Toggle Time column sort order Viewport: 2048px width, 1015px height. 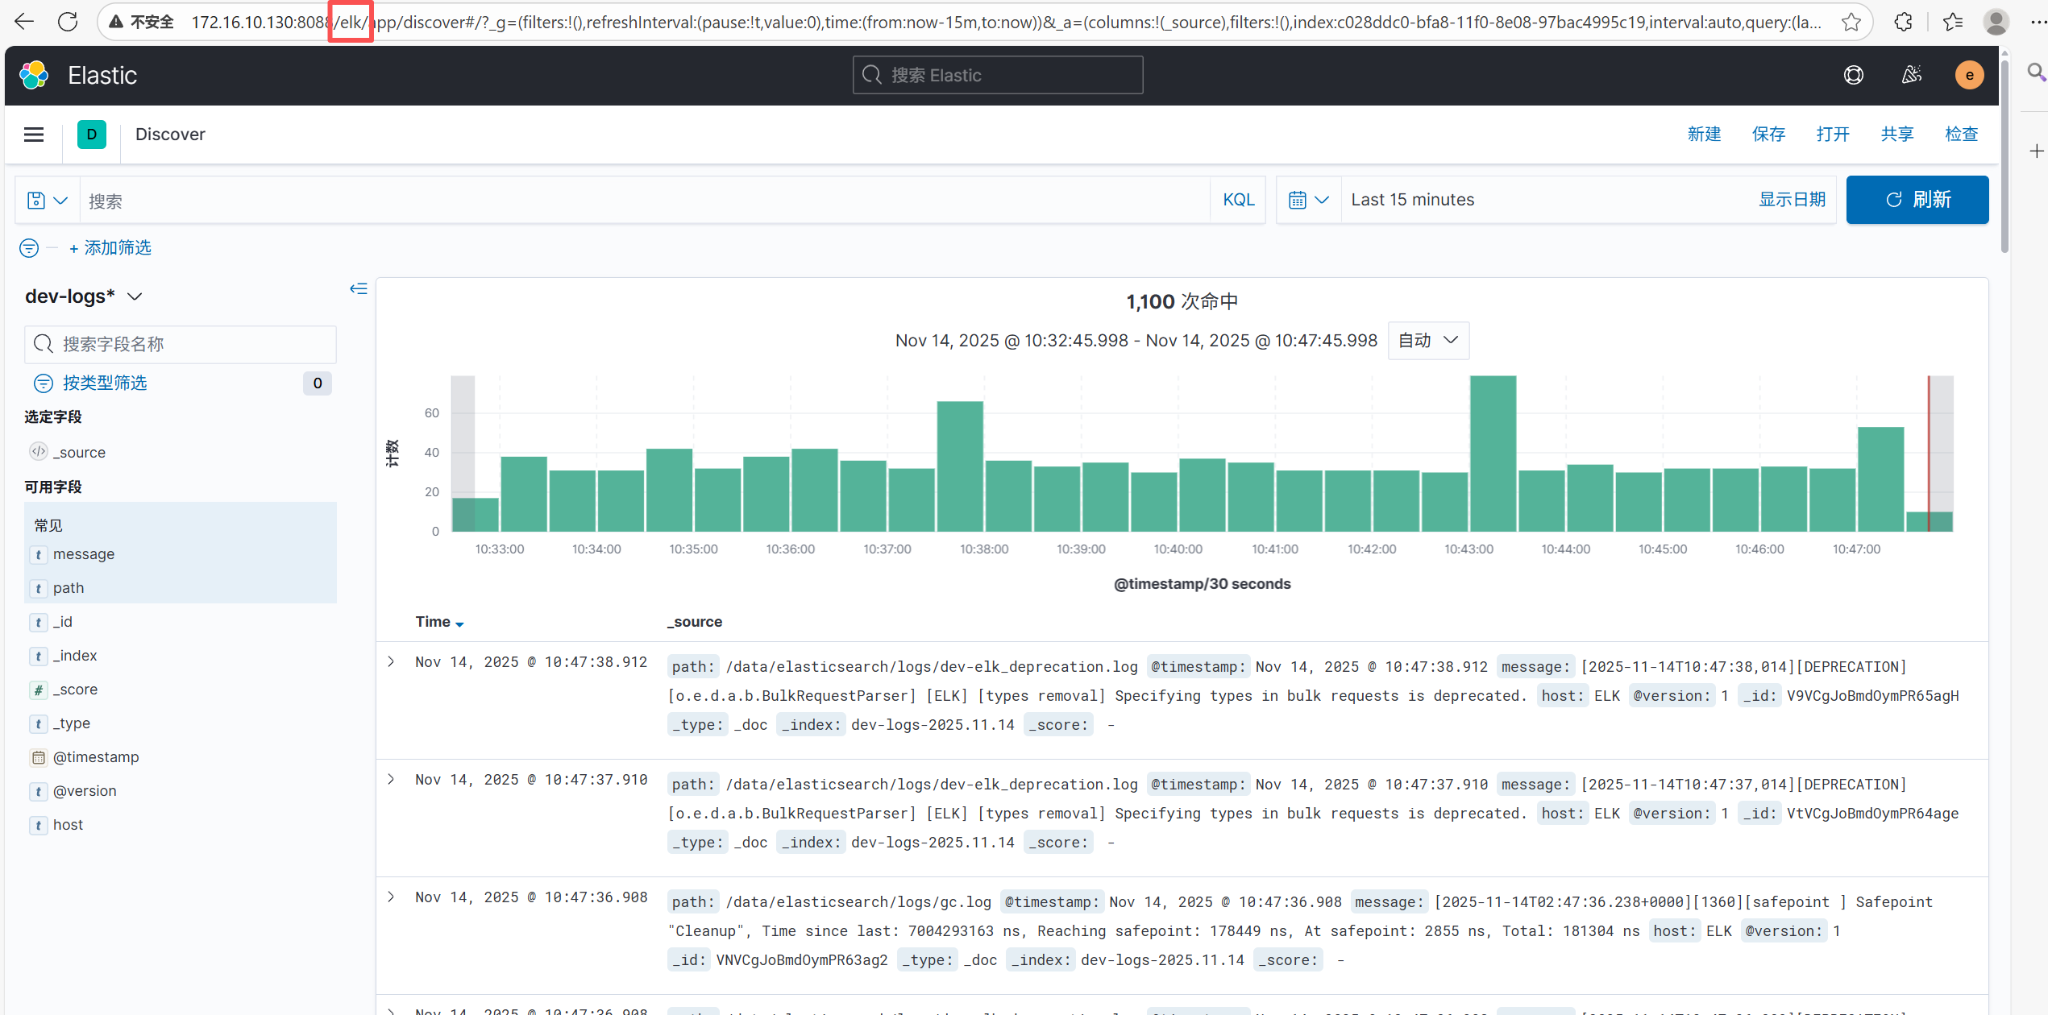pos(439,622)
